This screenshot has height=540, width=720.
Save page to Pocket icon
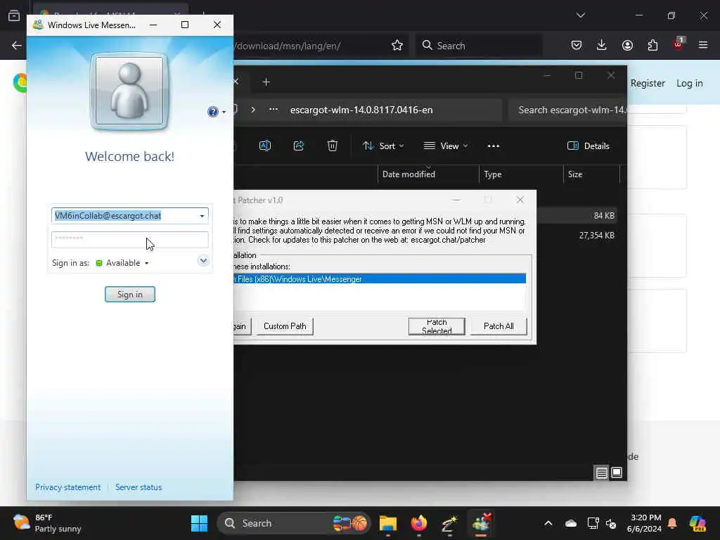(577, 45)
